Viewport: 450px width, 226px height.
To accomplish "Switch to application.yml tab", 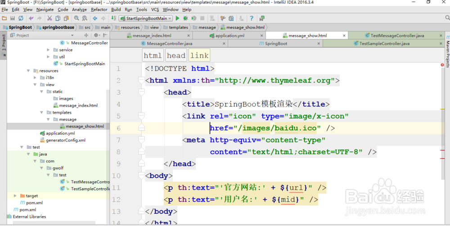I will click(229, 35).
